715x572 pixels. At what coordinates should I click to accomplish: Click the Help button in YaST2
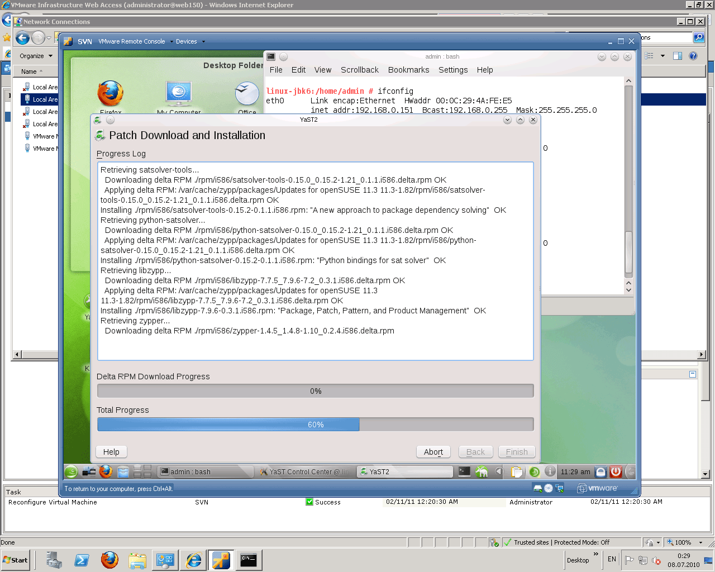pos(111,452)
